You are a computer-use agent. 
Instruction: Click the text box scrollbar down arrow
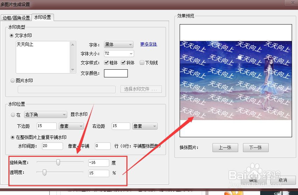73,70
